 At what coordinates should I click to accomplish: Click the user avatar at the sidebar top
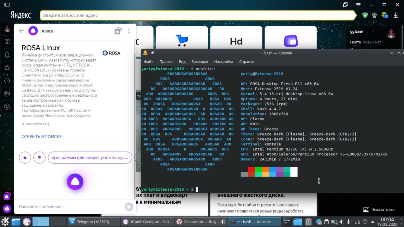(x=7, y=29)
